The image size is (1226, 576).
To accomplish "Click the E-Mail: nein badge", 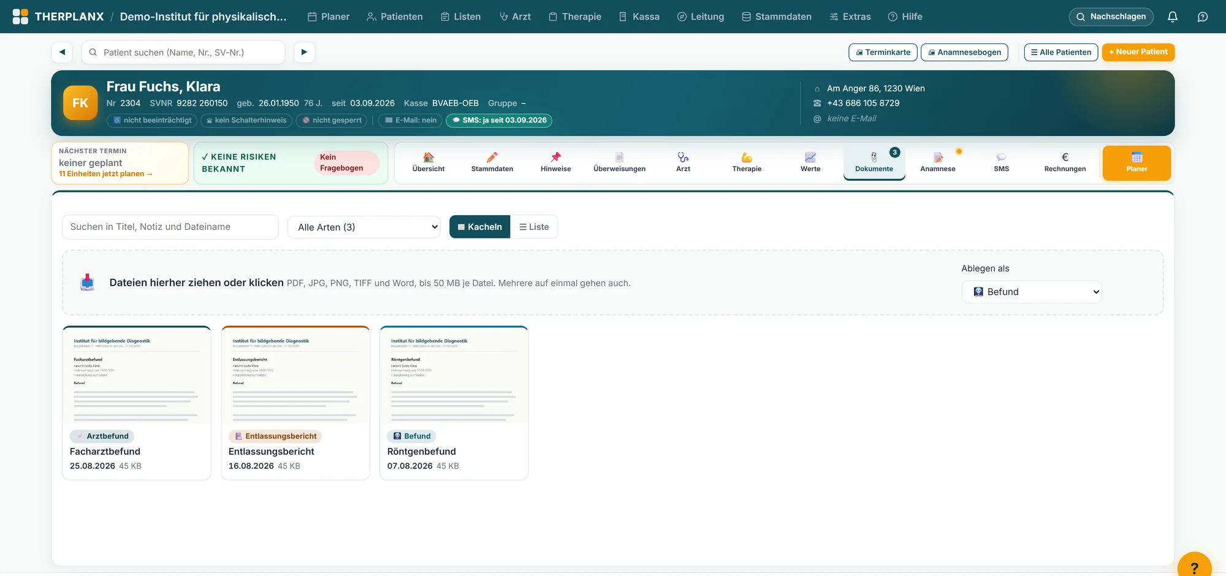I will (411, 121).
